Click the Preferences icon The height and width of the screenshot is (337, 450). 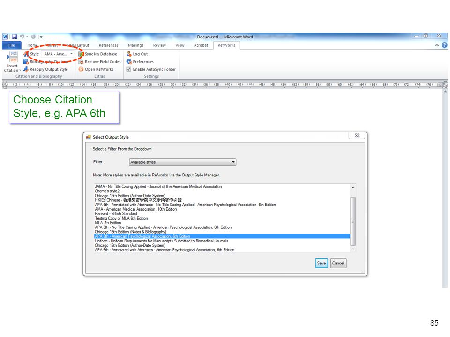click(x=129, y=62)
